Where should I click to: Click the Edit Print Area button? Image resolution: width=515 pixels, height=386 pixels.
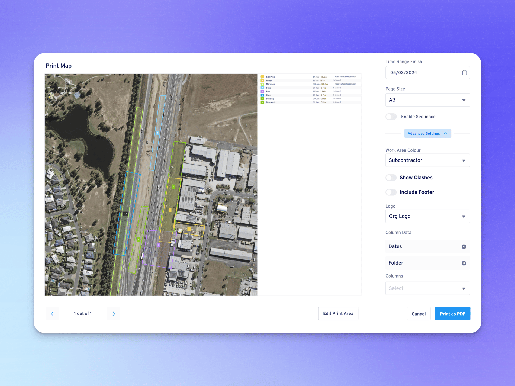338,314
